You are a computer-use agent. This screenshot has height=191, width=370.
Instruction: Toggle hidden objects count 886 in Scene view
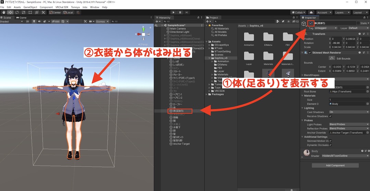[x=56, y=22]
